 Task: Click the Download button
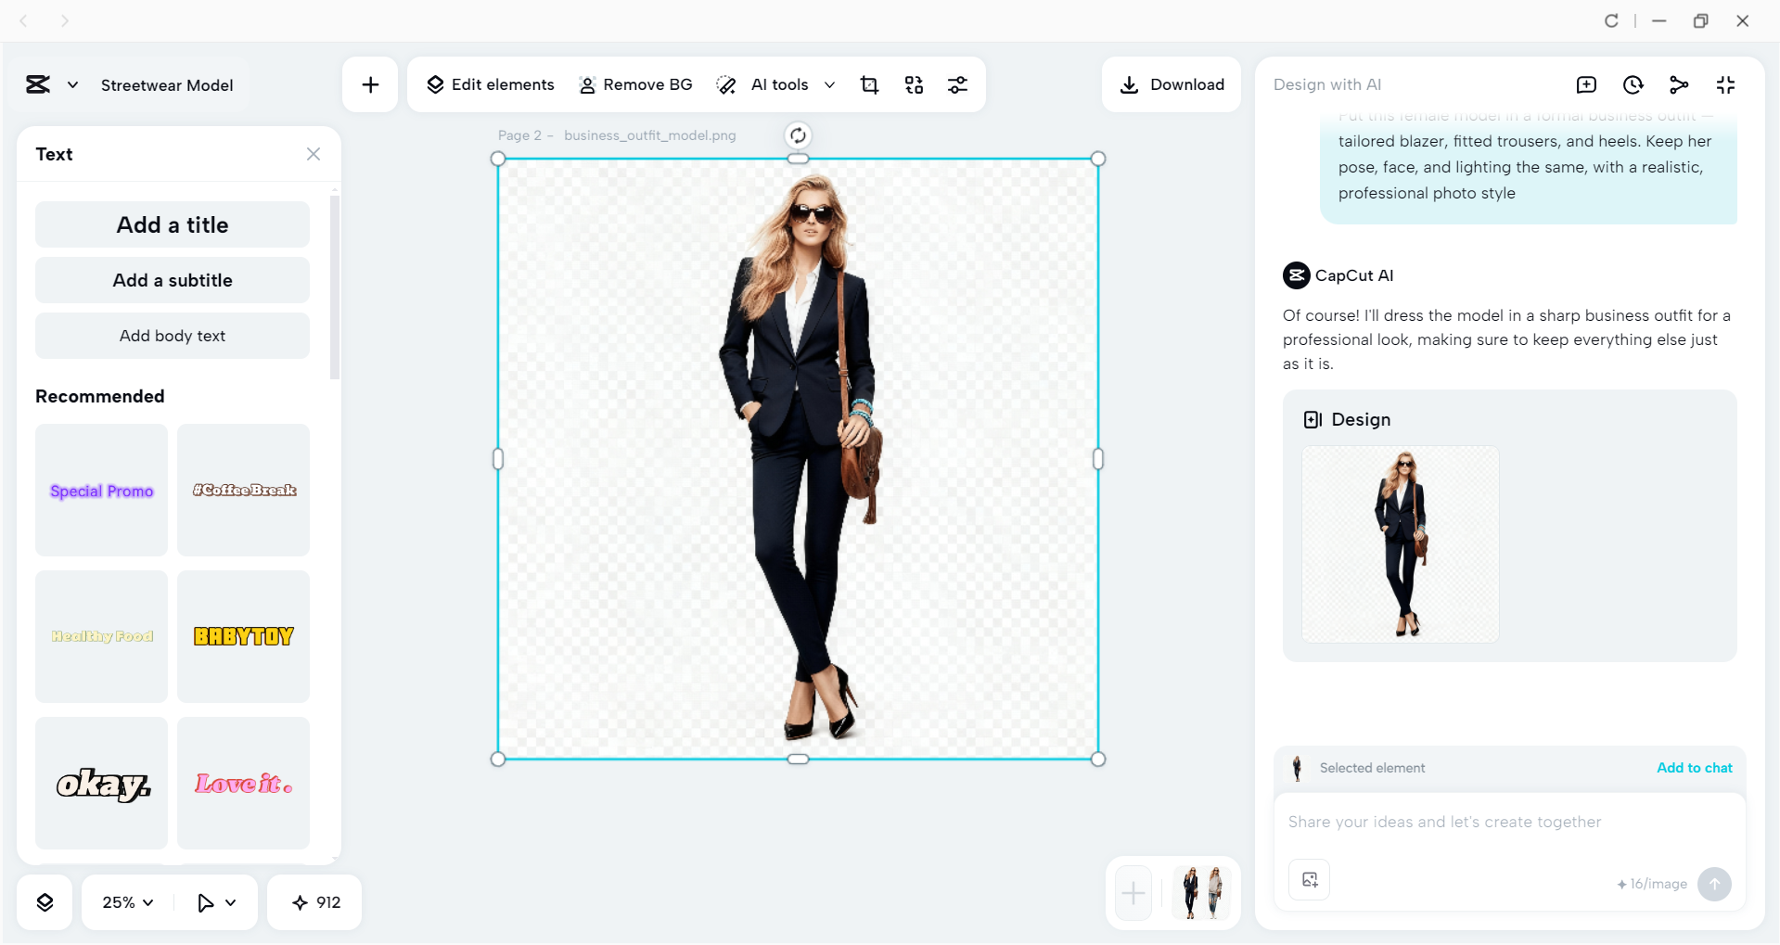[x=1171, y=84]
